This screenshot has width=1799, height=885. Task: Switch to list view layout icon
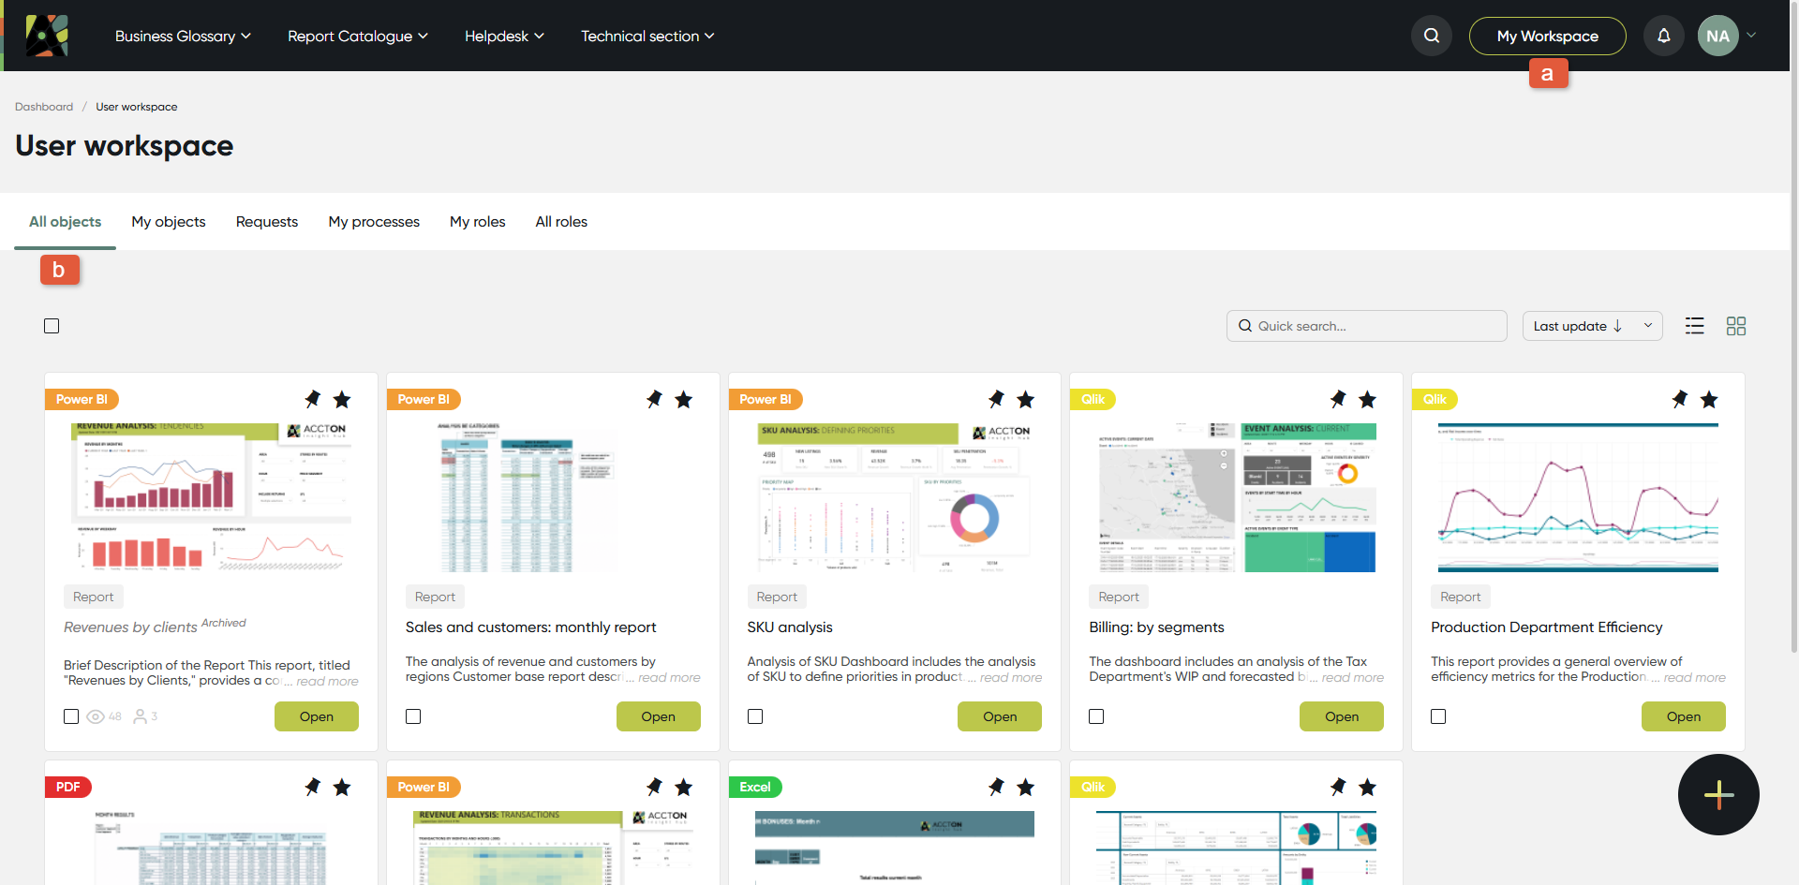[x=1694, y=326]
